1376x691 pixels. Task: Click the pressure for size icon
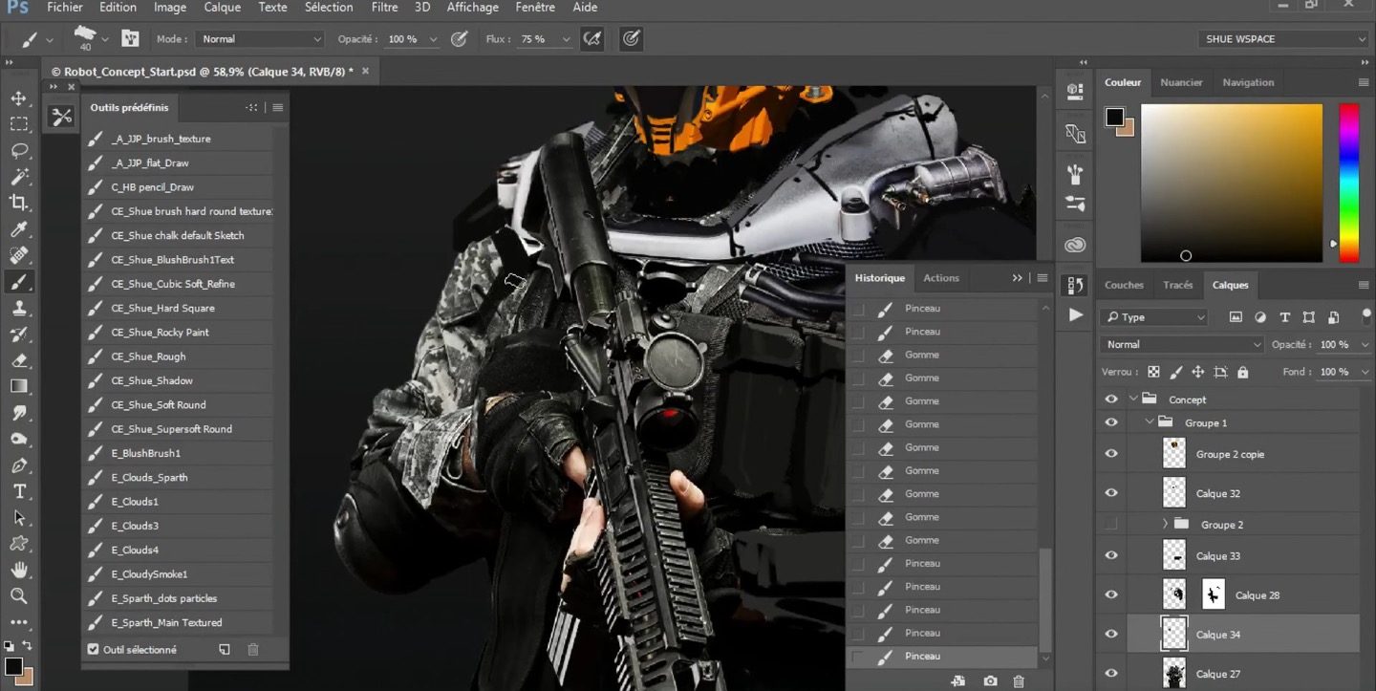tap(631, 39)
